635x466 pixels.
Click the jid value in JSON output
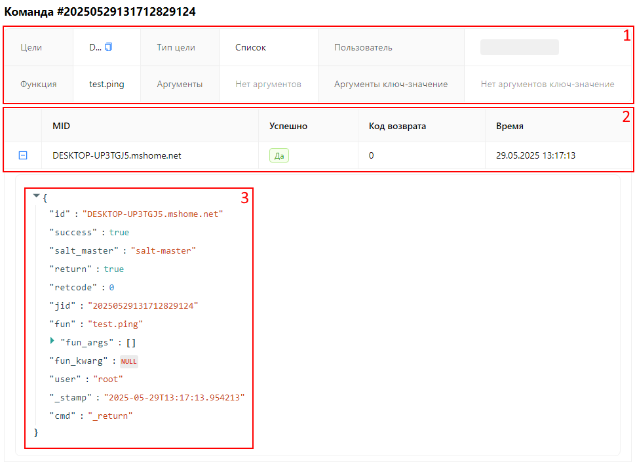pos(143,305)
